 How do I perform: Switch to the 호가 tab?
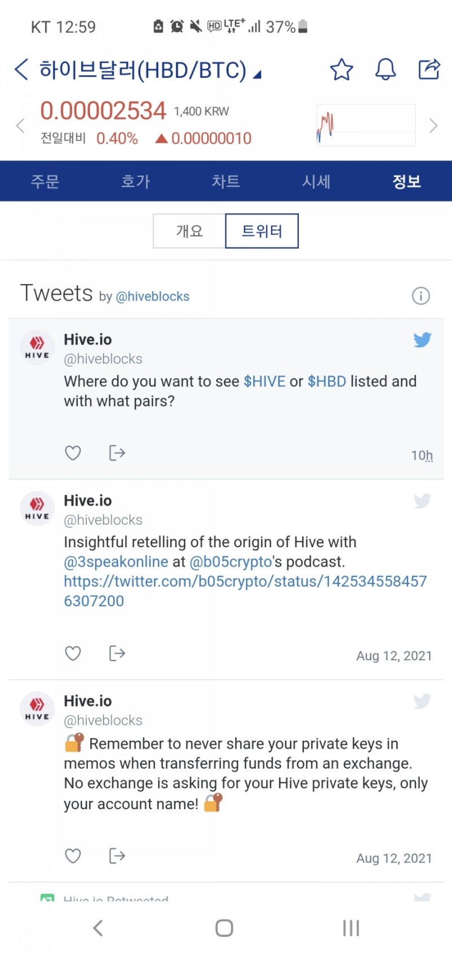[x=136, y=181]
